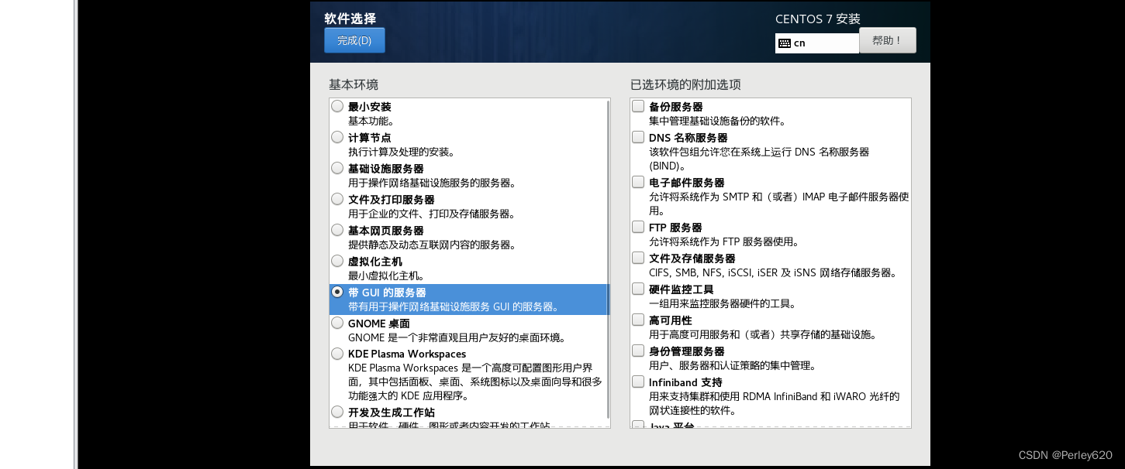1125x469 pixels.
Task: Click the text 带有用于操作网络基础设施服务 GUI 的服务器。
Action: tap(454, 307)
